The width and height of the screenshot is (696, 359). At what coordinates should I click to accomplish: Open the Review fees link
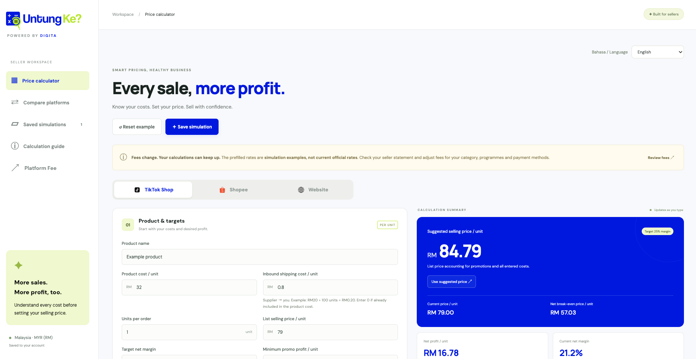(x=661, y=157)
